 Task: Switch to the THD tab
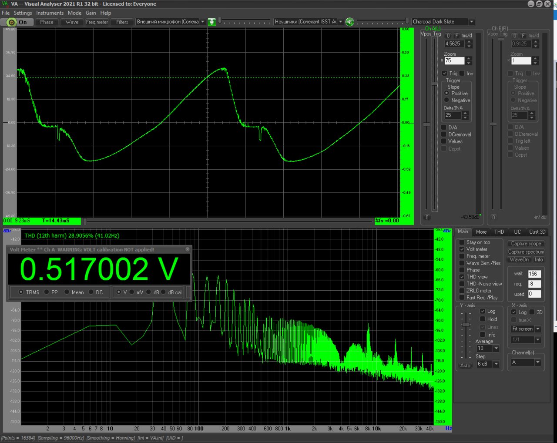pyautogui.click(x=499, y=232)
